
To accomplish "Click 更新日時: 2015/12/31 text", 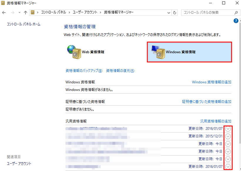I will 205,136.
